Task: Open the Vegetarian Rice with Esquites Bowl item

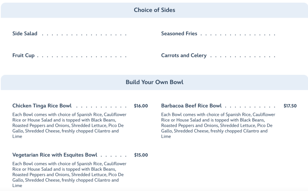Action: click(55, 155)
